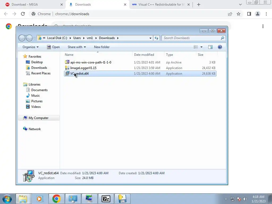272x204 pixels.
Task: Select Local Disk (C:) in address path
Action: 57,38
